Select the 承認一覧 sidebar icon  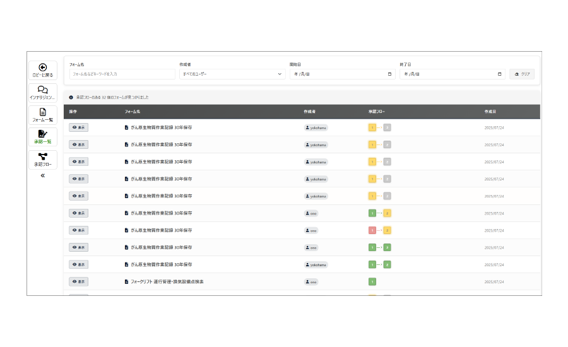[x=43, y=134]
